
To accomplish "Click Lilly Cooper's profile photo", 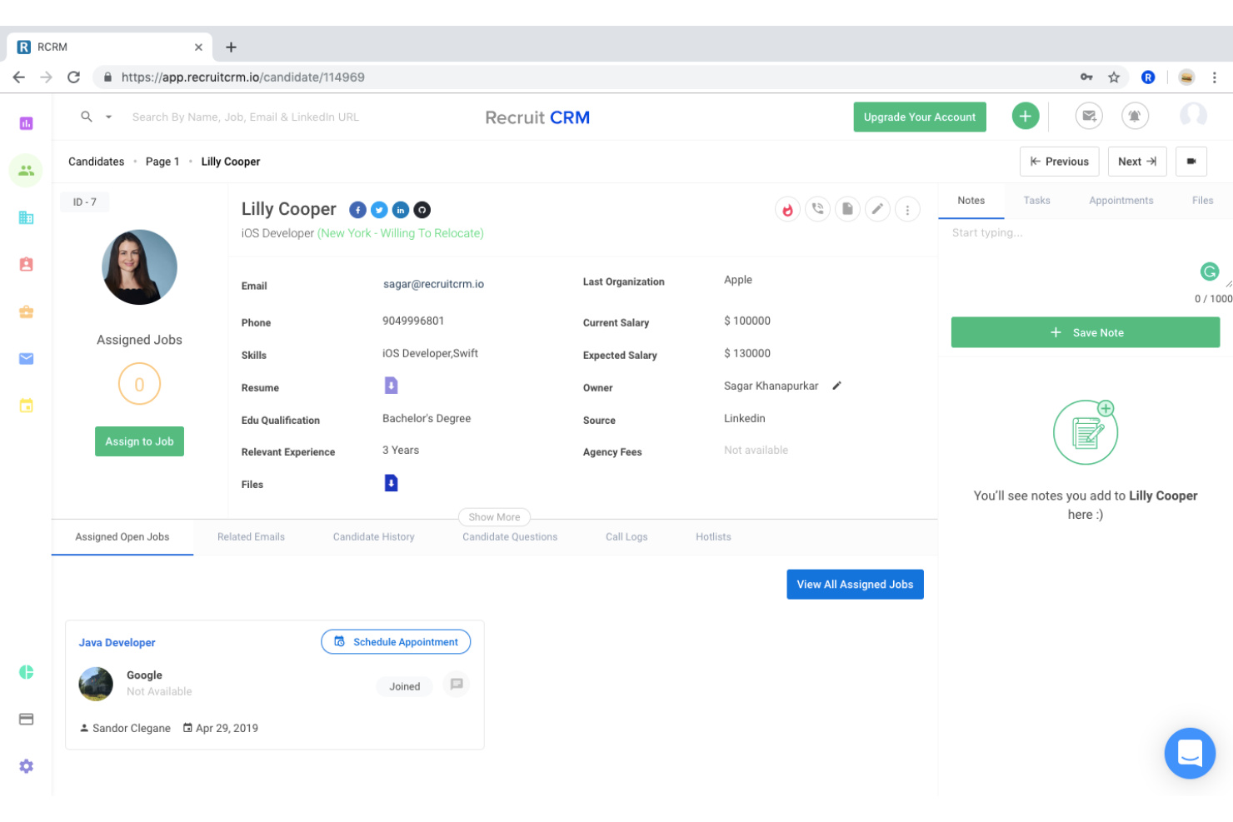I will coord(139,267).
